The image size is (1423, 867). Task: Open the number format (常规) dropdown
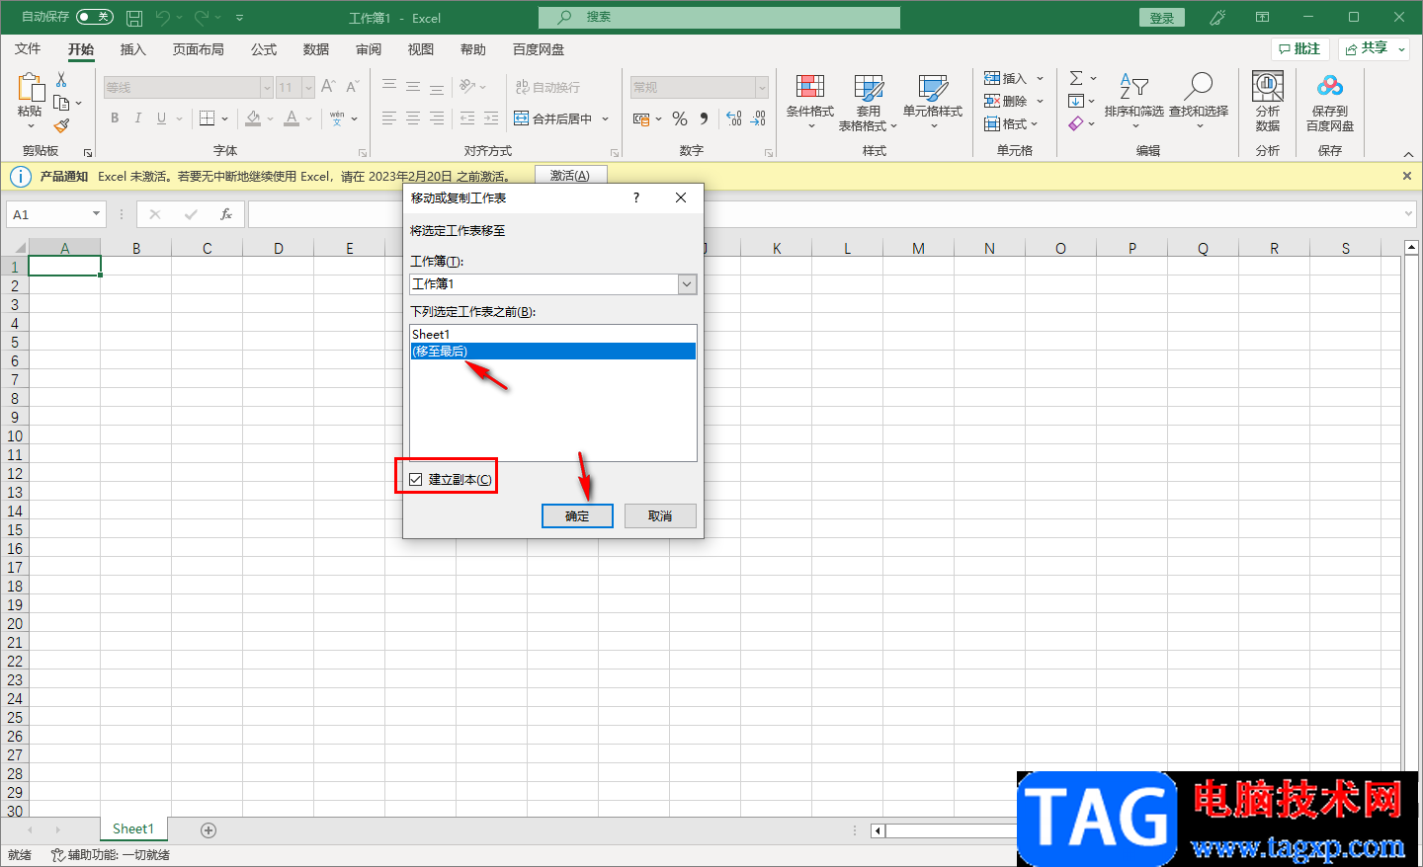point(762,88)
